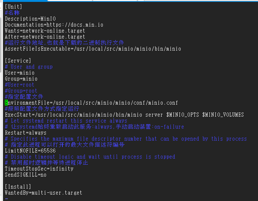Click the AssertFileIsExecutable path line
Image resolution: width=258 pixels, height=201 pixels.
pos(93,49)
